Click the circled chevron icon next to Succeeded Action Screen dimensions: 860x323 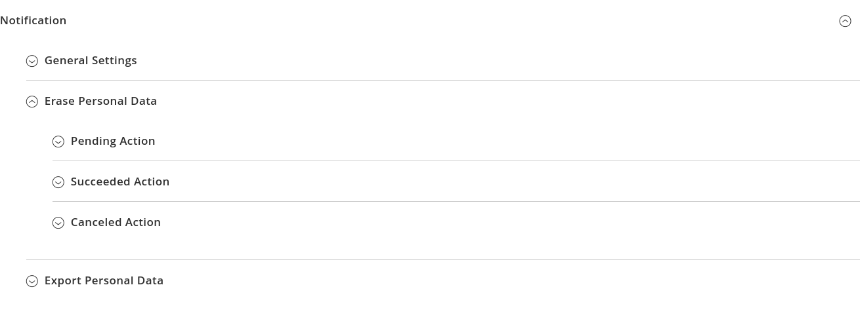pyautogui.click(x=58, y=182)
